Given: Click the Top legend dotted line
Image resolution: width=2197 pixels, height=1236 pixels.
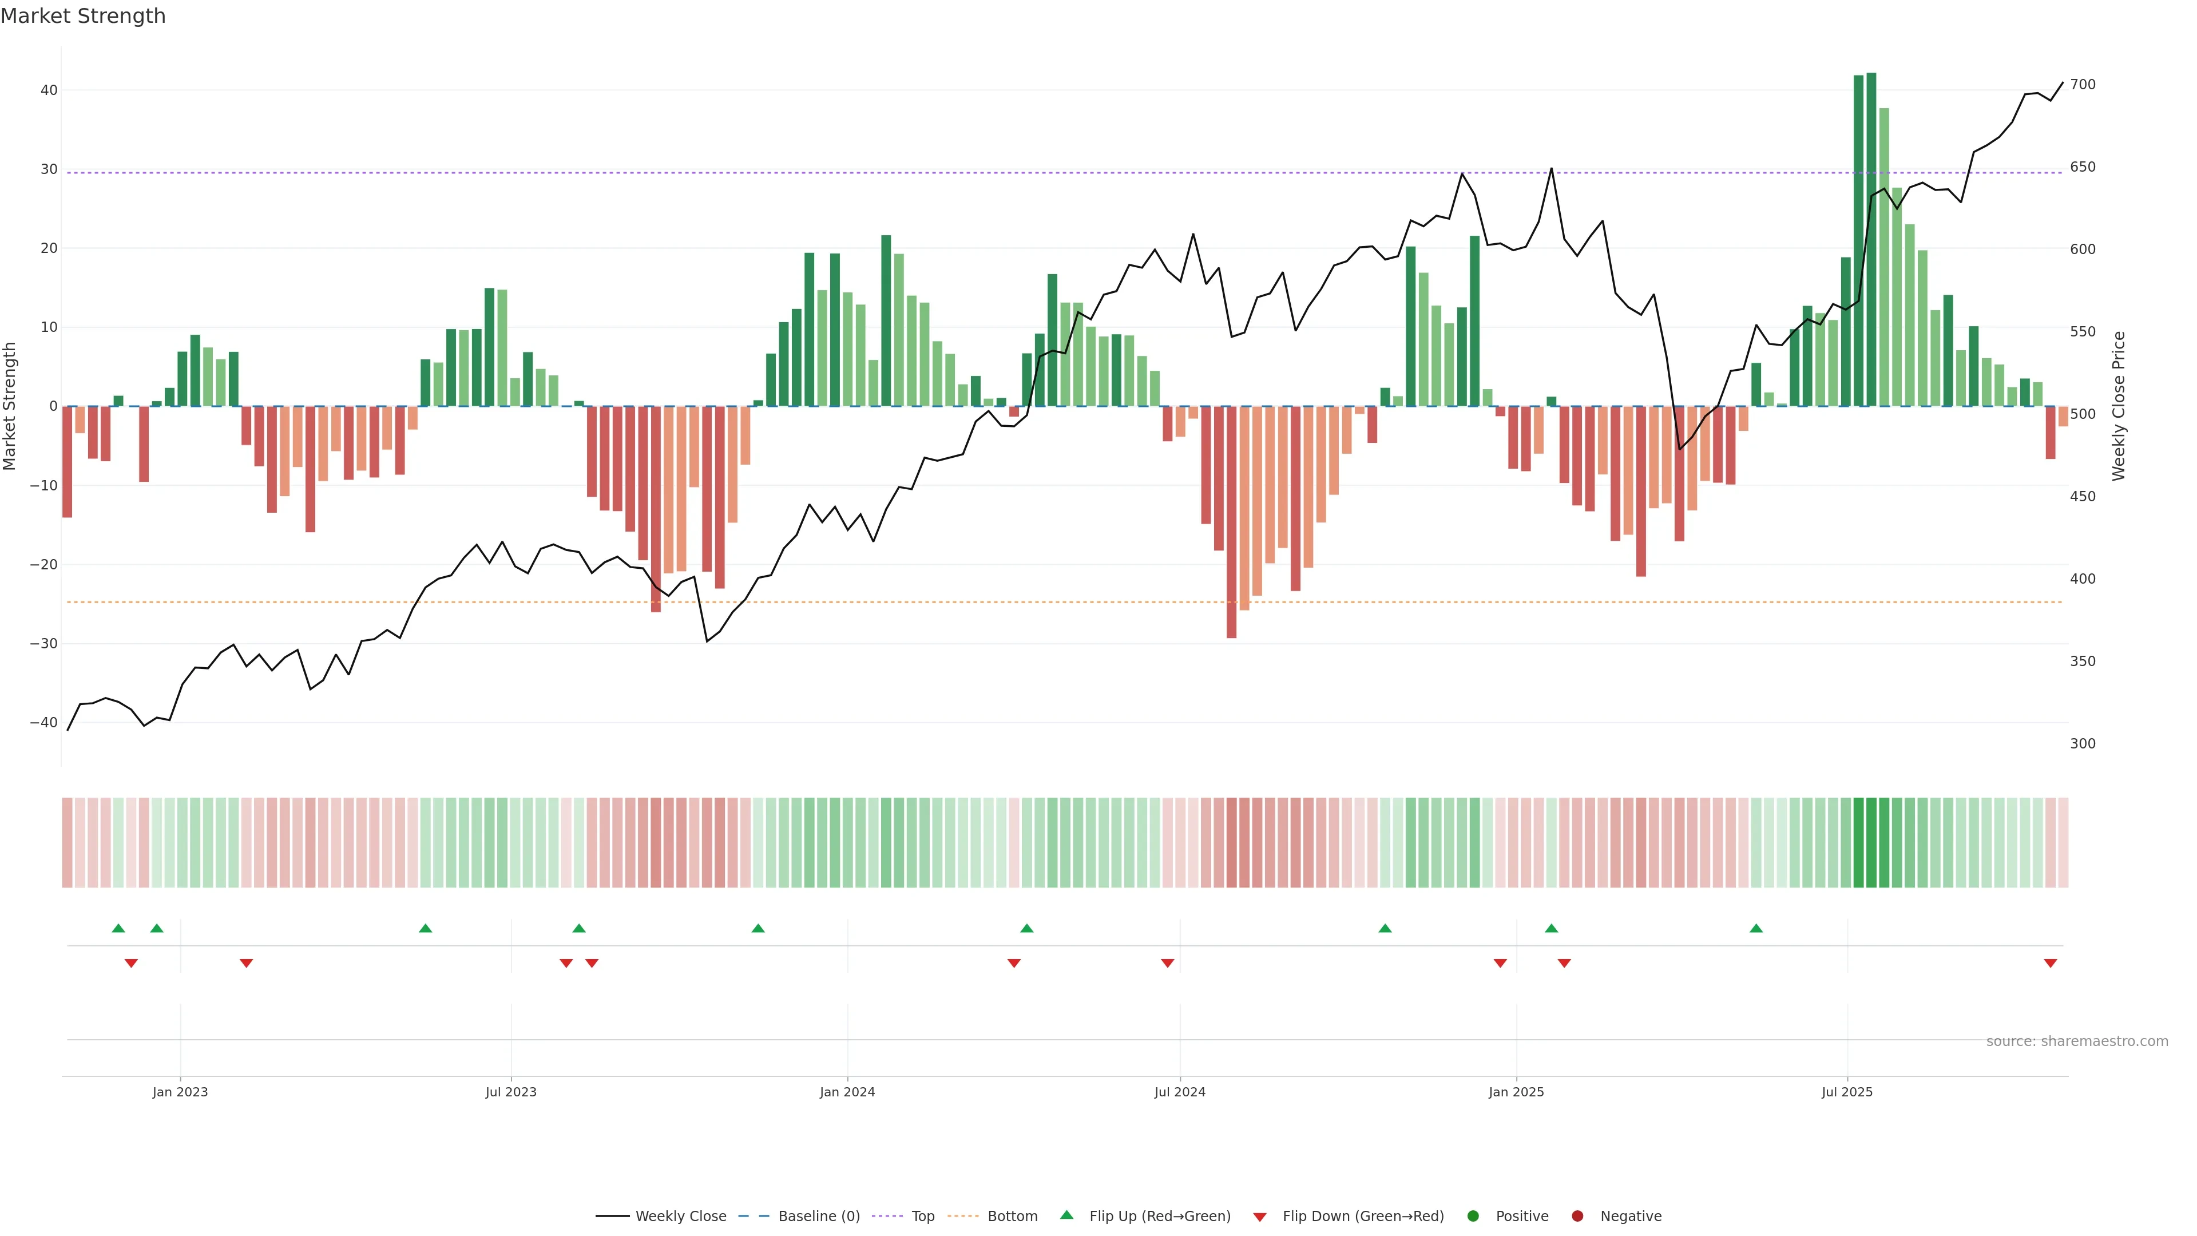Looking at the screenshot, I should [889, 1217].
